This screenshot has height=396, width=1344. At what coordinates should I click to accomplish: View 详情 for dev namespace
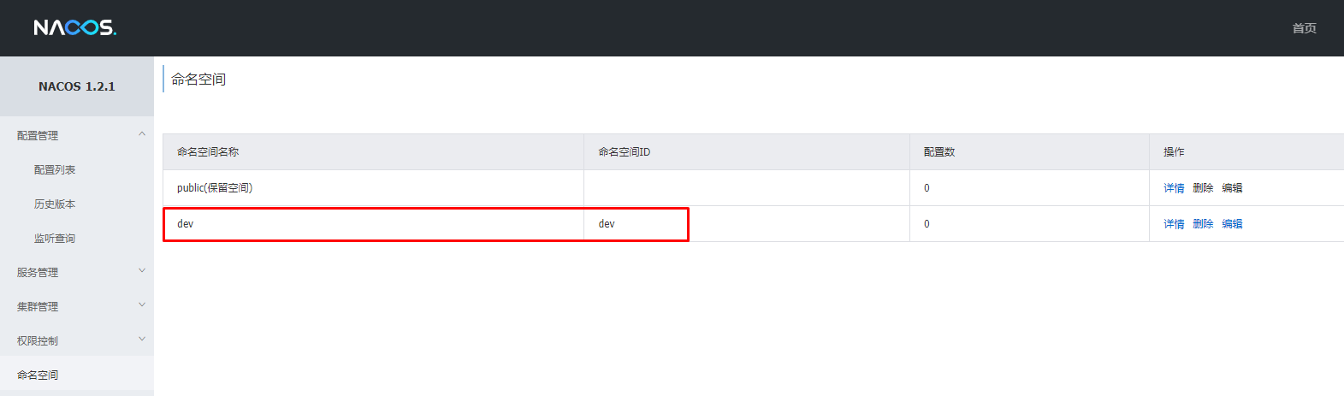point(1174,224)
